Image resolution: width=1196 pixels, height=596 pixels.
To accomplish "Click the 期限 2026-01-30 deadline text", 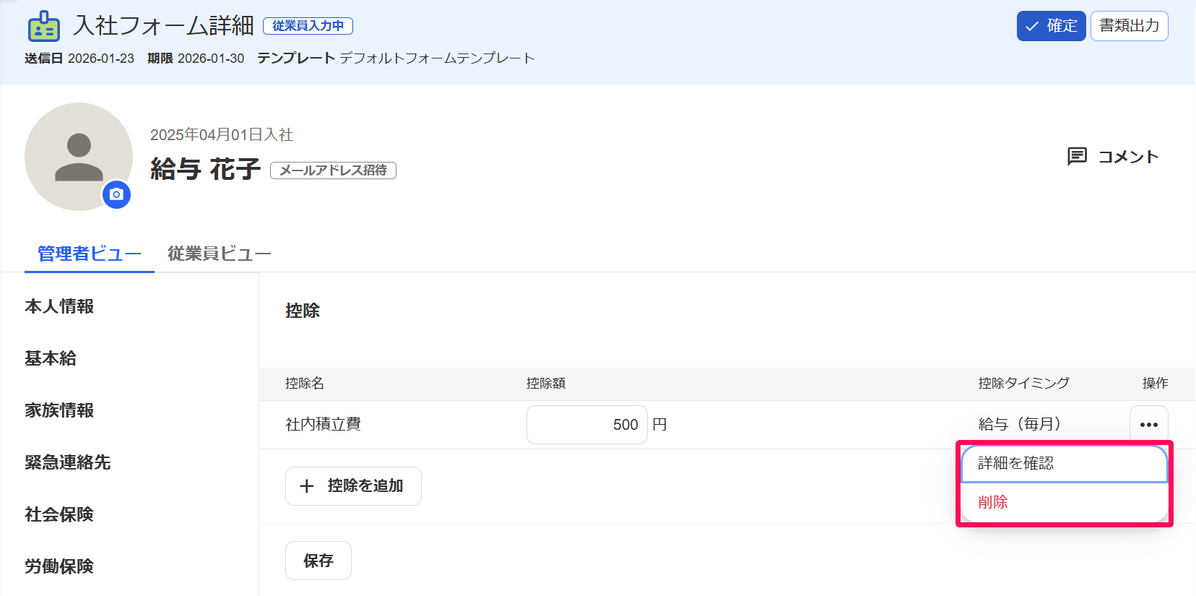I will (196, 59).
